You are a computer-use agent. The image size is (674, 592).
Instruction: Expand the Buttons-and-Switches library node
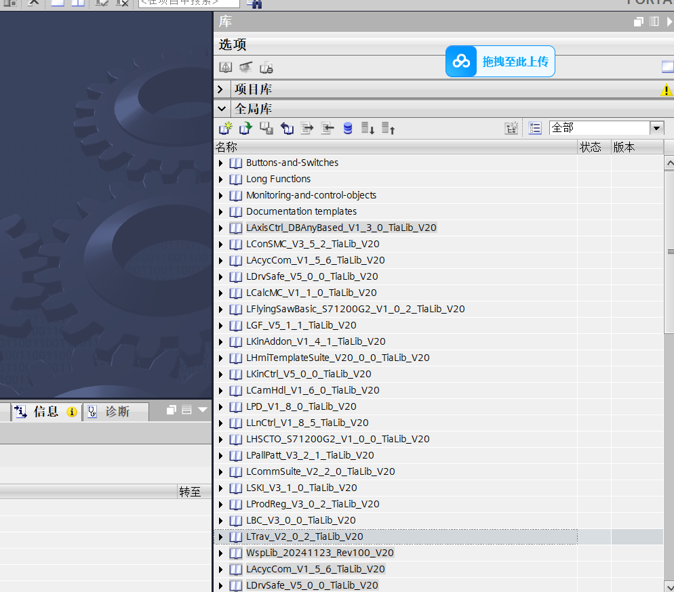(220, 163)
